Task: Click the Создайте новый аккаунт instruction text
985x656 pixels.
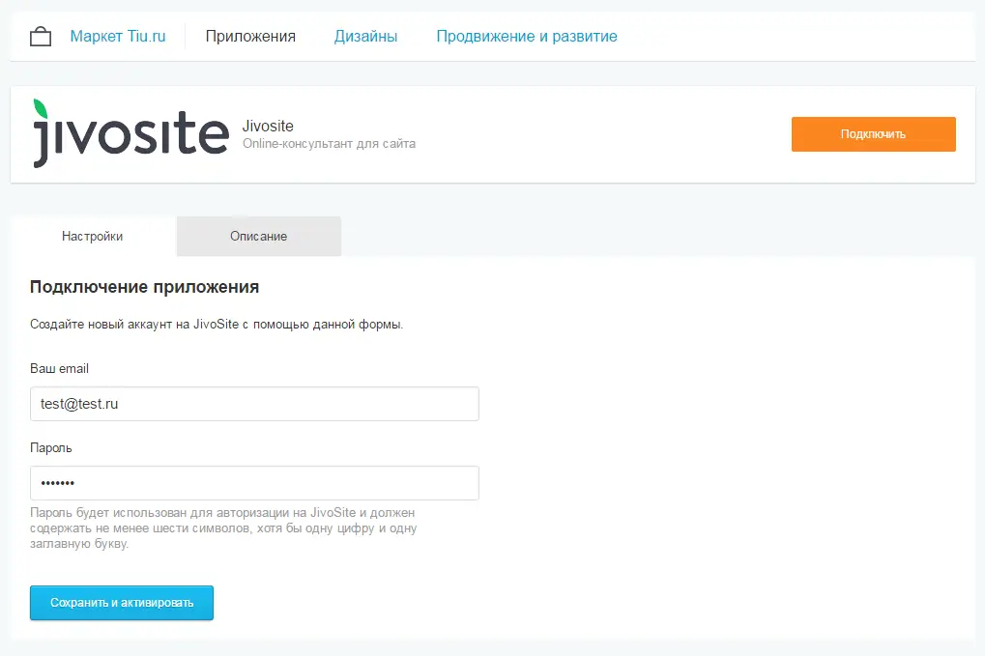Action: click(x=217, y=325)
